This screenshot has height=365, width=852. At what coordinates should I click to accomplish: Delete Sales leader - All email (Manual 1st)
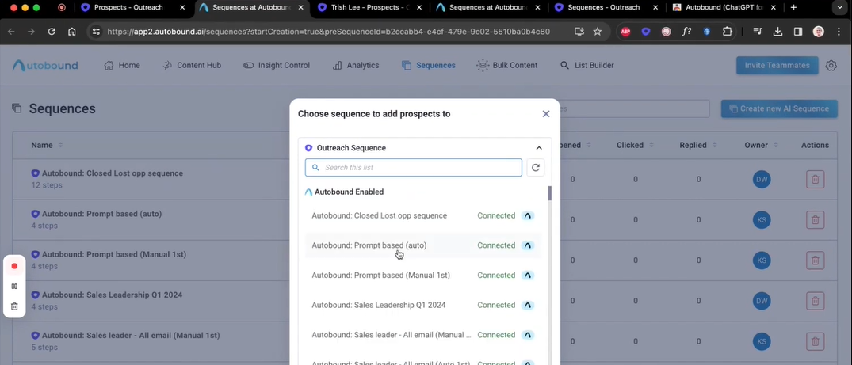[815, 341]
